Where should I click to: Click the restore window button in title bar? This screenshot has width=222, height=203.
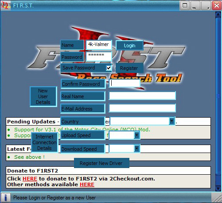pos(185,6)
